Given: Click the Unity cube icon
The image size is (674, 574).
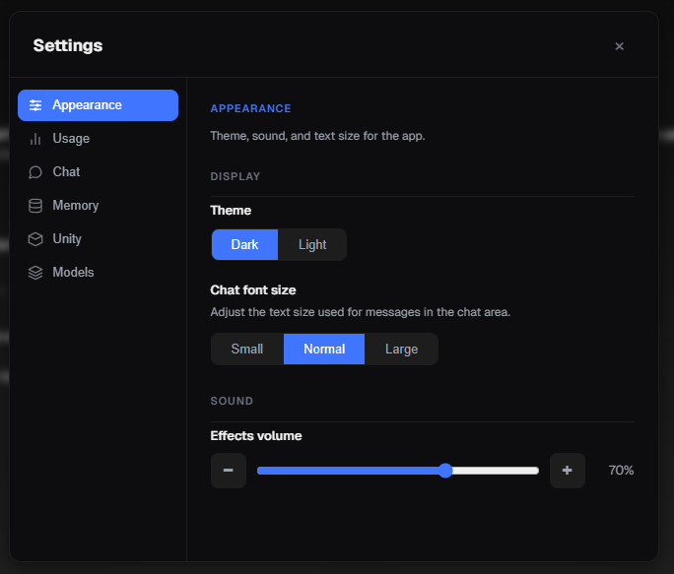Looking at the screenshot, I should coord(35,239).
